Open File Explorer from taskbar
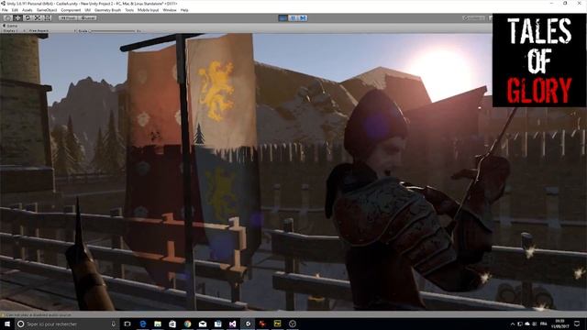Viewport: 587px width, 330px height. (x=158, y=324)
